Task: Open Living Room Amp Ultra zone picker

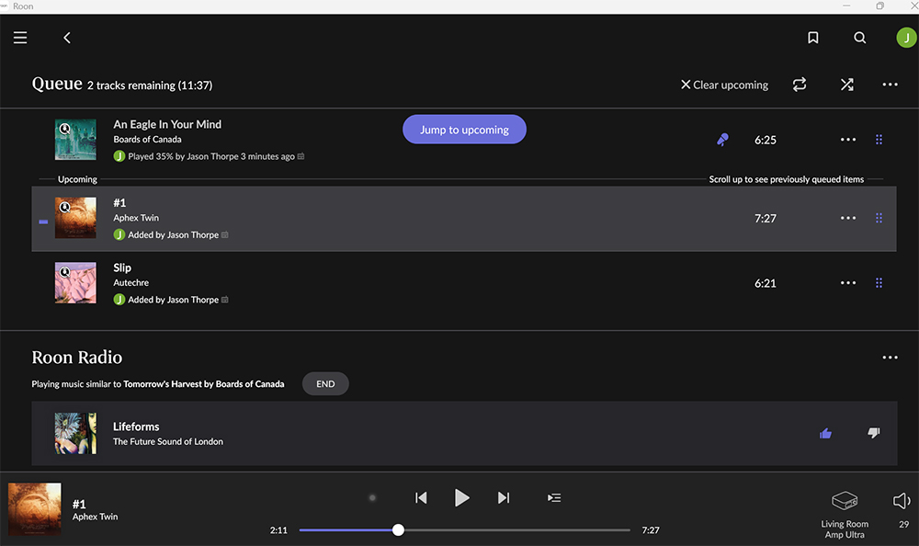Action: [x=845, y=515]
